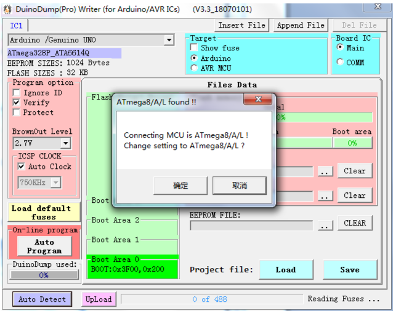The width and height of the screenshot is (396, 311).
Task: Select Boot Area 0 green block
Action: click(x=132, y=267)
